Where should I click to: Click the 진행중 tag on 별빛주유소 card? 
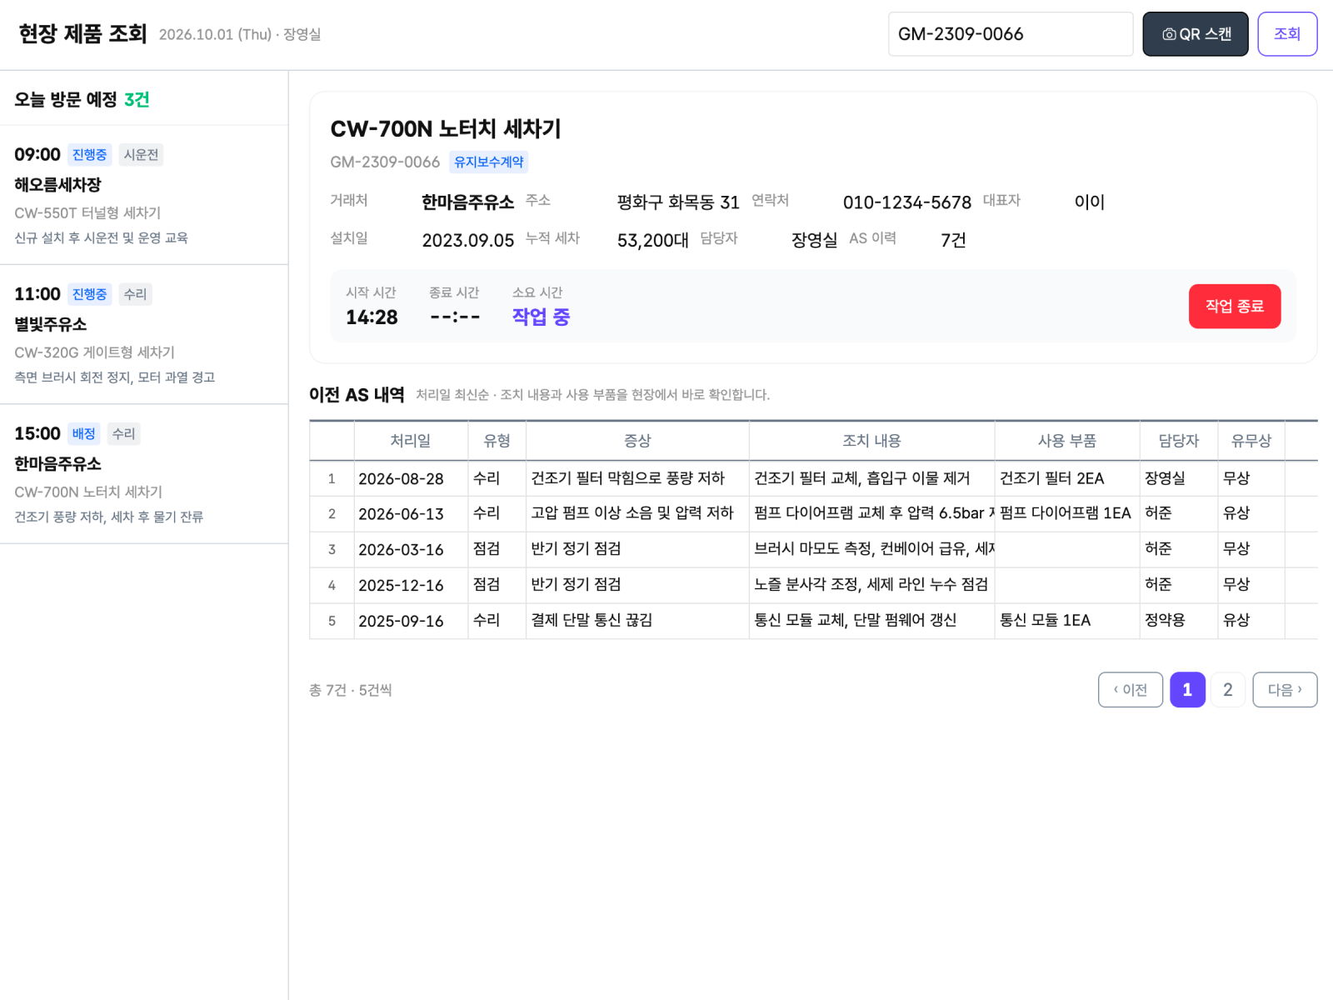89,294
